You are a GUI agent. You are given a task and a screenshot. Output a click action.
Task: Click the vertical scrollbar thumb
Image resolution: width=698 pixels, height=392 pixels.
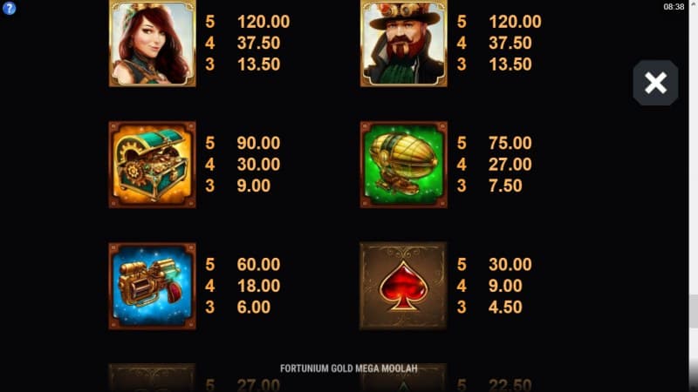(693, 311)
